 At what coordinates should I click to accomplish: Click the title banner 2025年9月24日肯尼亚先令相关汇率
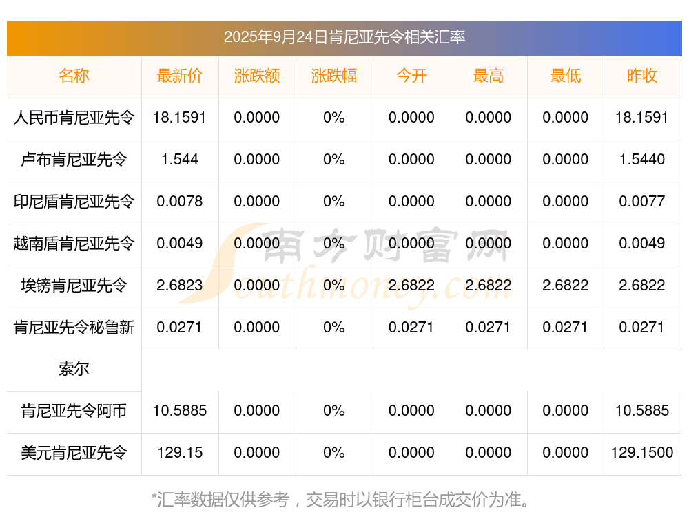[x=344, y=37]
